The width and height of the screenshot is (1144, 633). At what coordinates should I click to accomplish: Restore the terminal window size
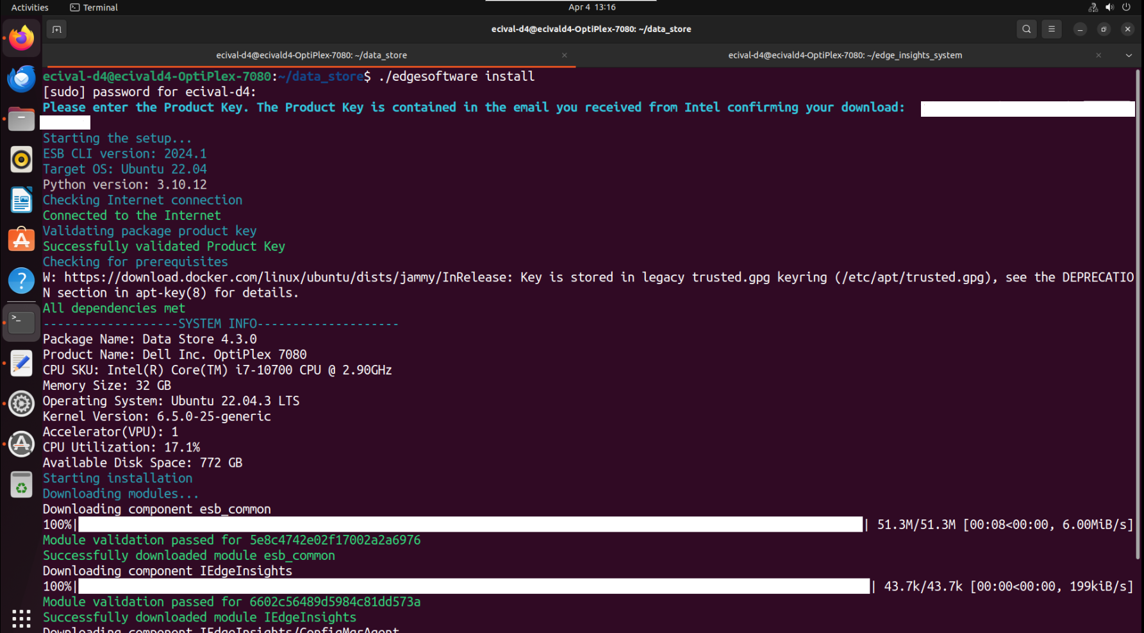1104,29
